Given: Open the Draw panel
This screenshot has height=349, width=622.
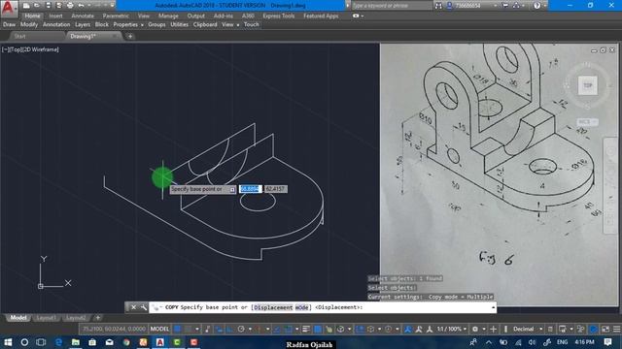Looking at the screenshot, I should pyautogui.click(x=9, y=24).
